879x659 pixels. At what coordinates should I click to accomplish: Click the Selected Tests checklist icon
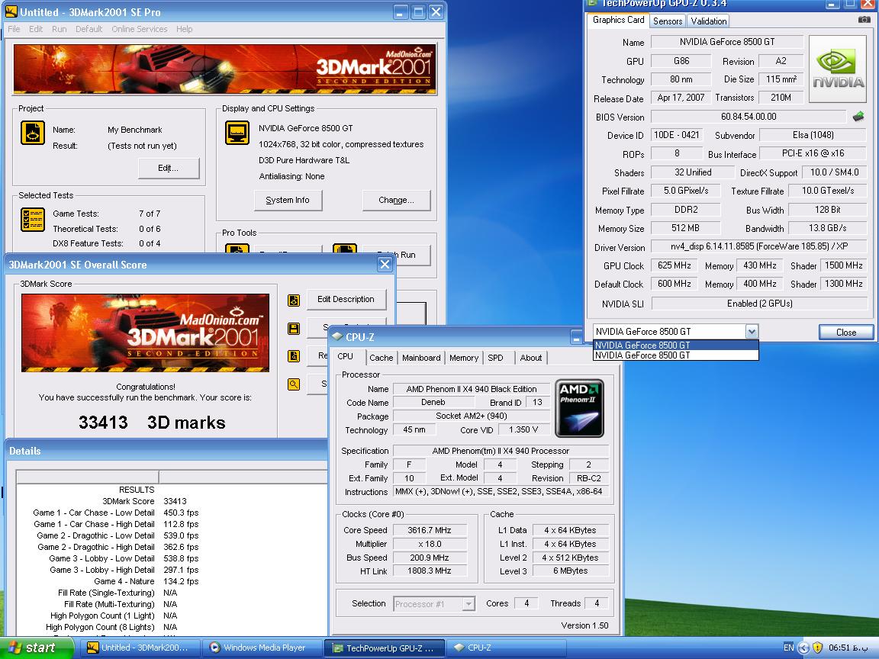[x=33, y=220]
